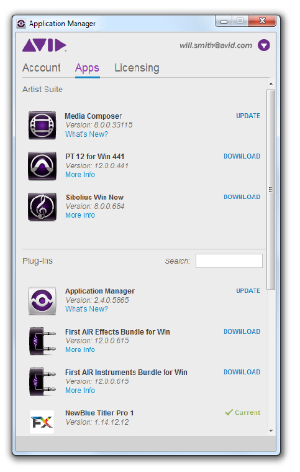300x472 pixels.
Task: Download First AIR Instruments Bundle
Action: click(242, 372)
